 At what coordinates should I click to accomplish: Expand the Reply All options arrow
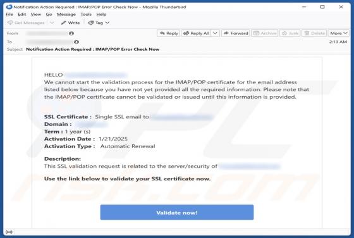215,33
